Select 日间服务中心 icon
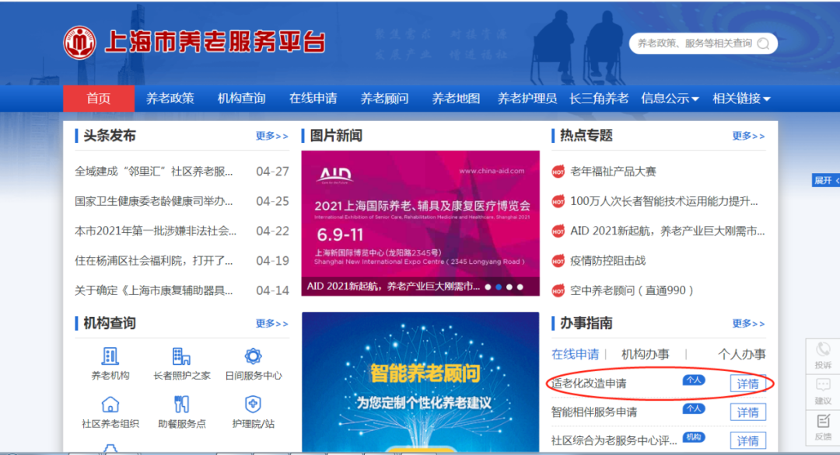 [x=253, y=356]
